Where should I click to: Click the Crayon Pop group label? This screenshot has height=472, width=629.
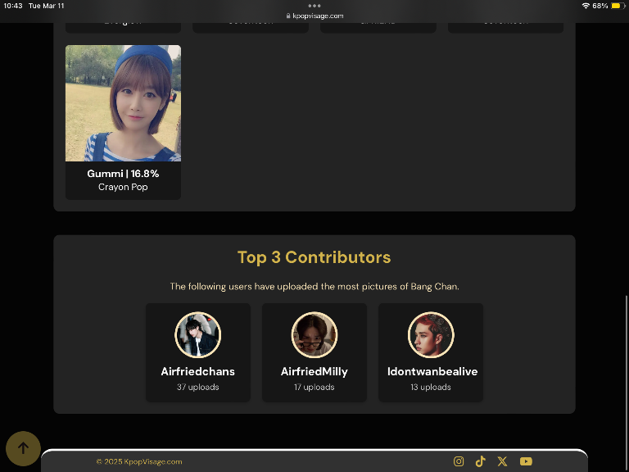(x=123, y=187)
